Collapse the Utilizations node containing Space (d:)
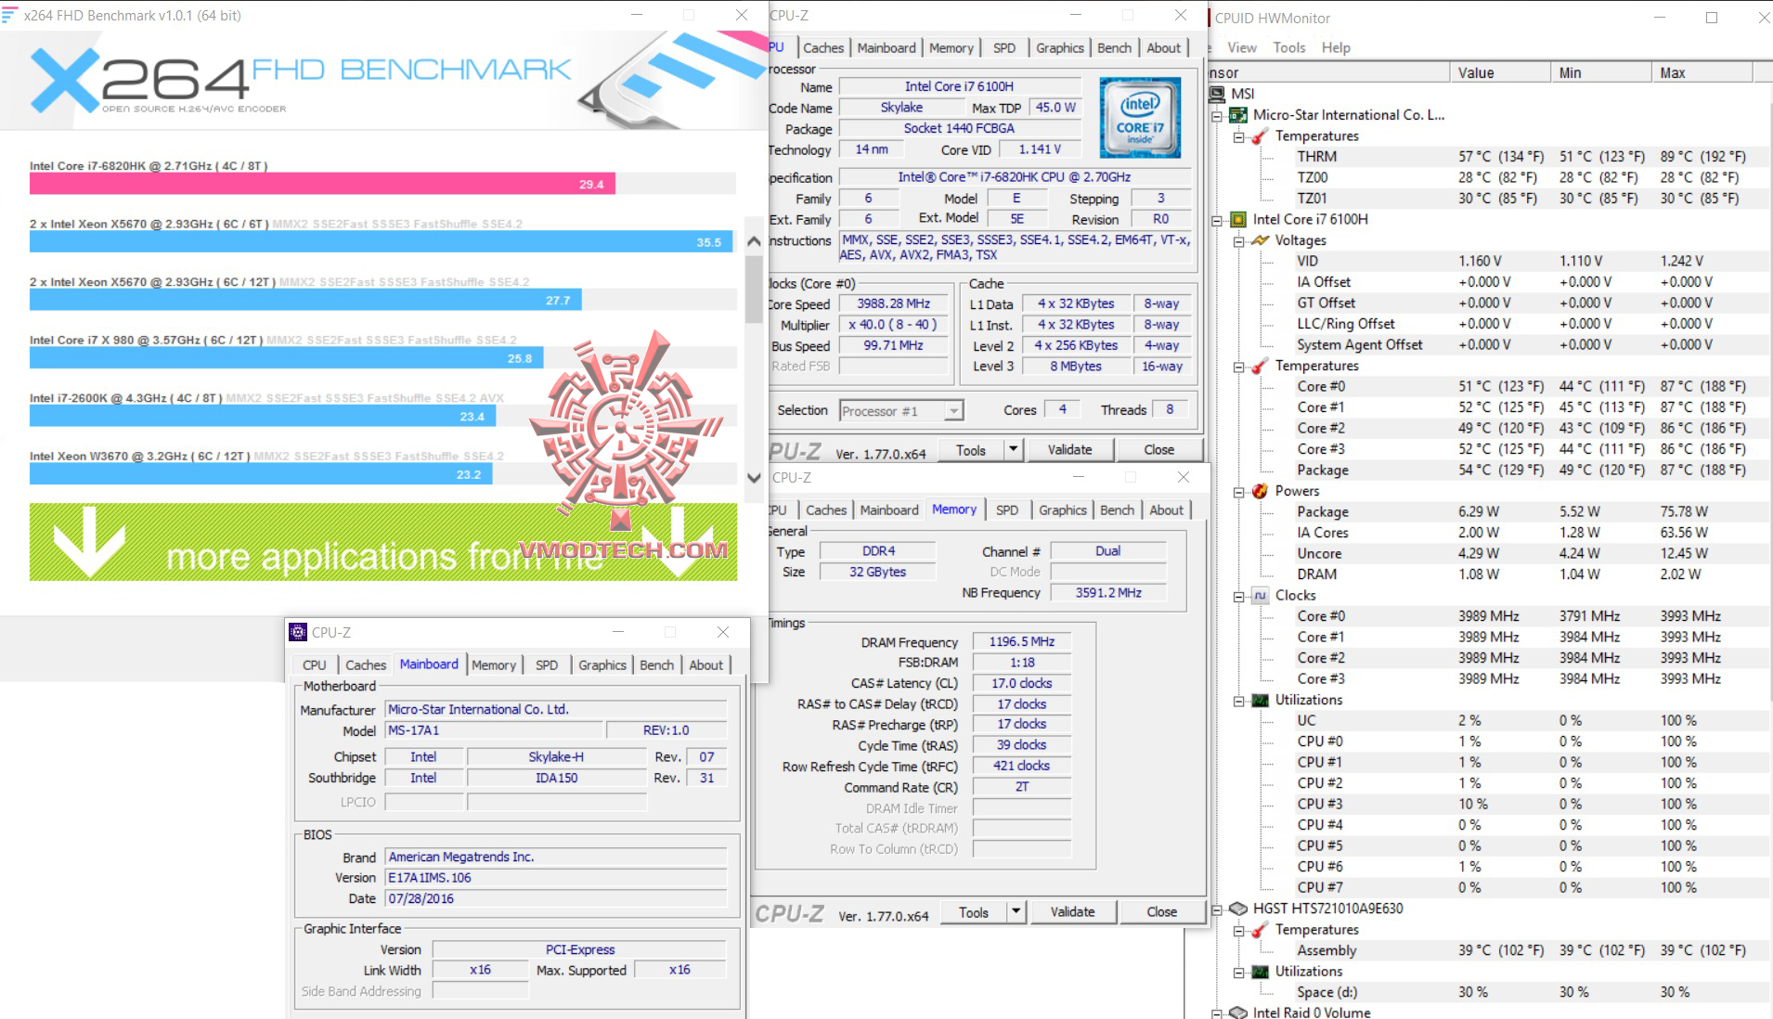Screen dimensions: 1773x1019 tap(1238, 973)
